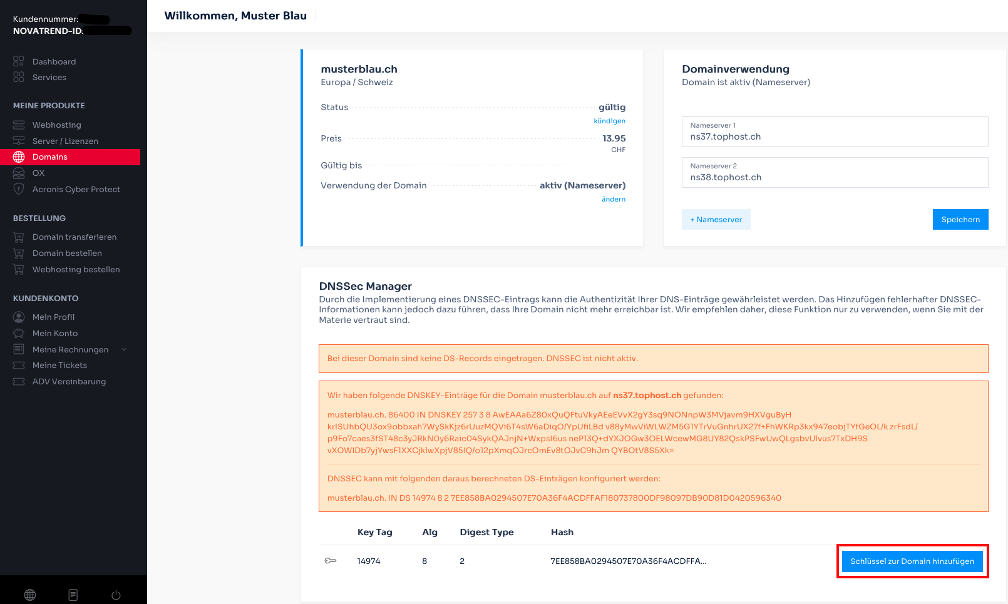Expand the Meine Rechnungen submenu arrow
The width and height of the screenshot is (1008, 604).
pyautogui.click(x=124, y=349)
